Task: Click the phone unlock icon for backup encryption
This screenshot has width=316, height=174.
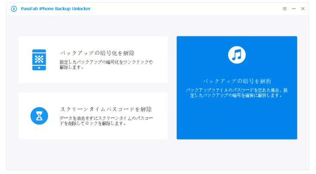Action: coord(39,60)
